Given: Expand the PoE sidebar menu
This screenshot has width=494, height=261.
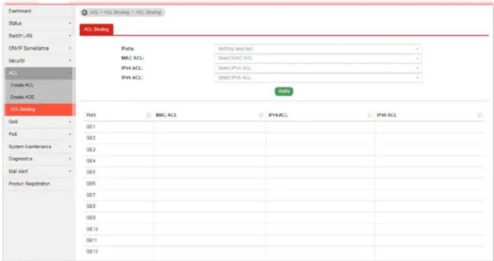Looking at the screenshot, I should (x=39, y=134).
